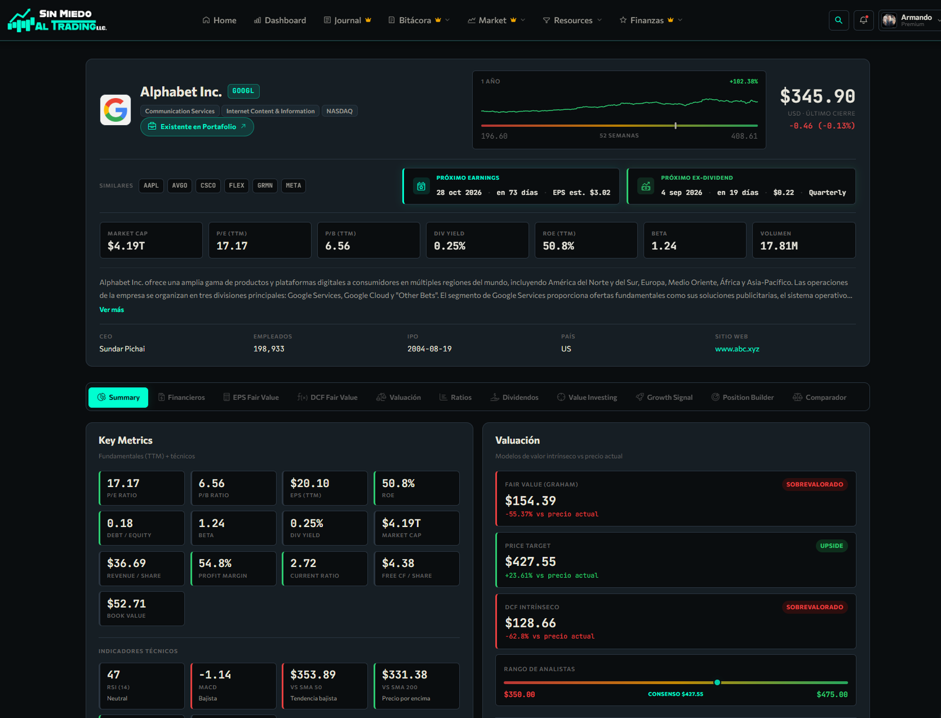Screen dimensions: 941x718
Task: Open similar ticker FLEX
Action: click(x=236, y=186)
